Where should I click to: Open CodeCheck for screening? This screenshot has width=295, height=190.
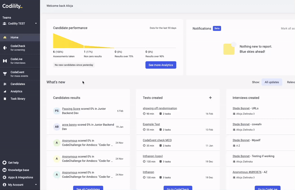(20, 48)
